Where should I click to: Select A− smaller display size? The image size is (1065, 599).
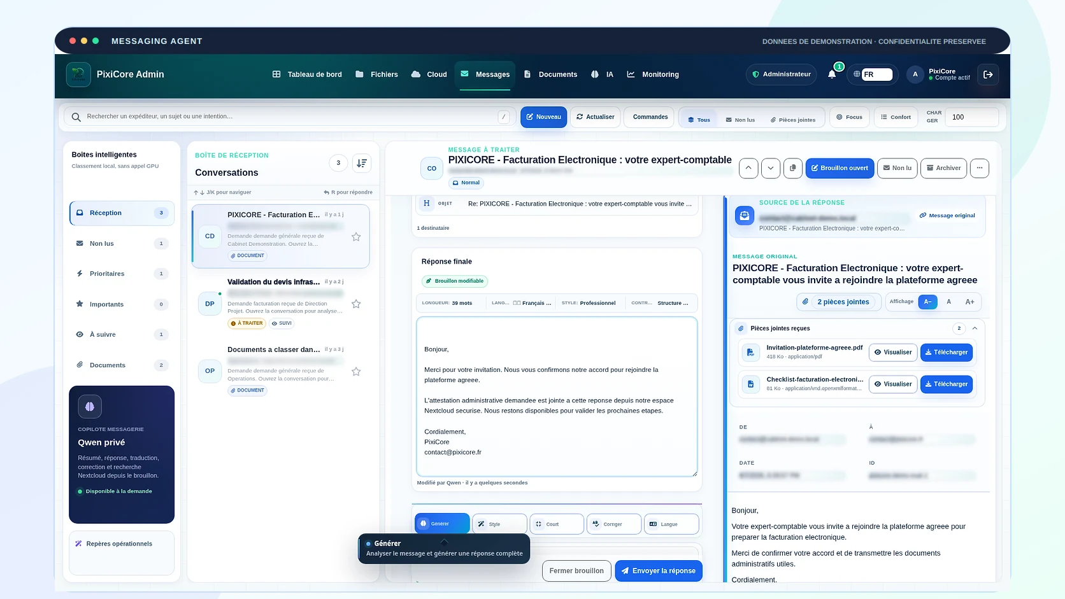tap(928, 302)
